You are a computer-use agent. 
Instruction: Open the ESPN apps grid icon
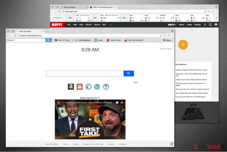tap(205, 25)
